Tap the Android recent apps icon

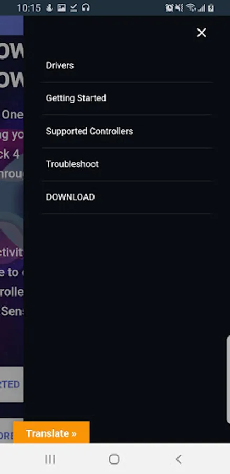pyautogui.click(x=50, y=459)
